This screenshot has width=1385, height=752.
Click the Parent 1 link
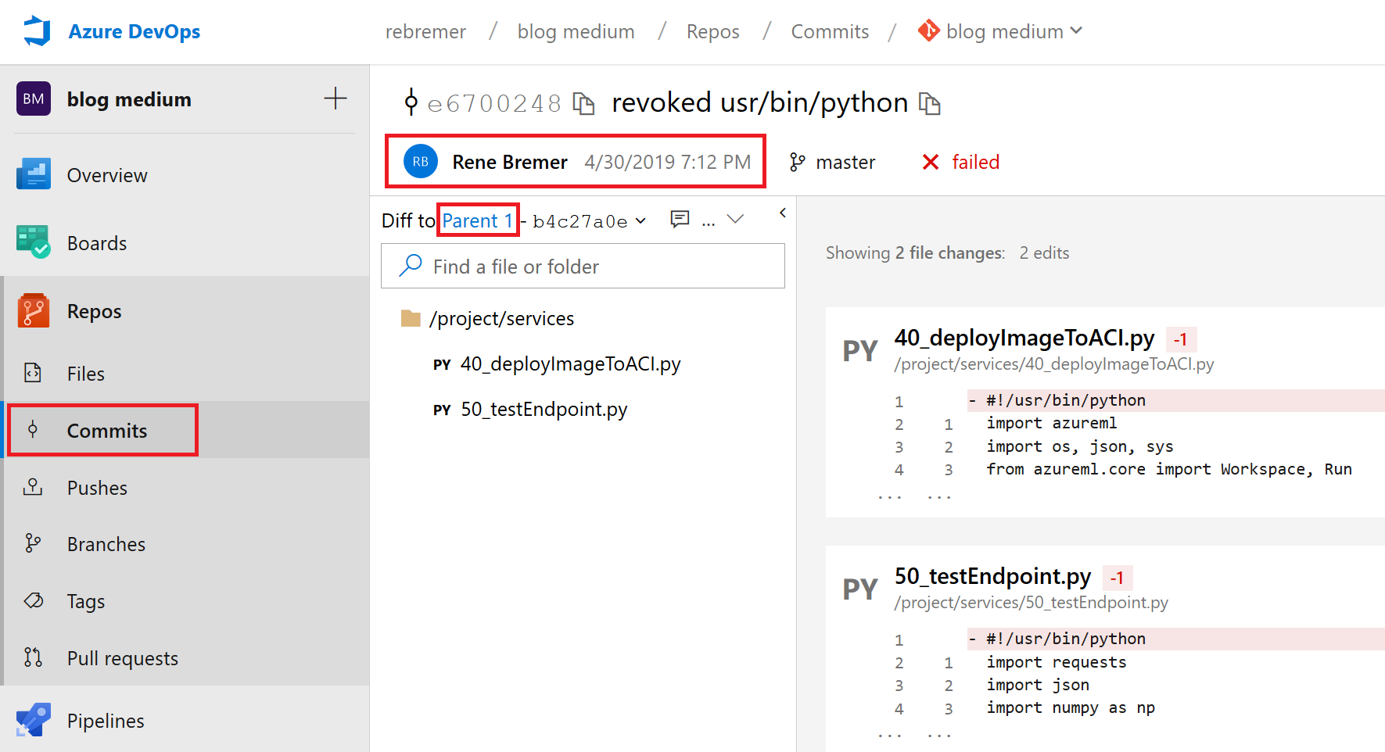pos(477,220)
